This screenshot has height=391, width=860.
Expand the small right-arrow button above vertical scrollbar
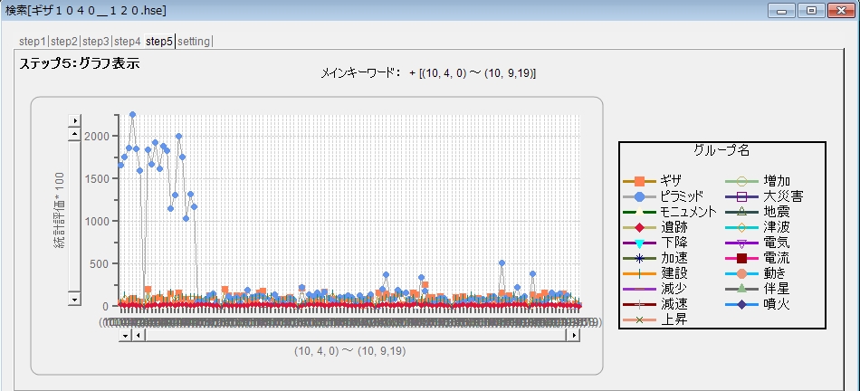75,119
